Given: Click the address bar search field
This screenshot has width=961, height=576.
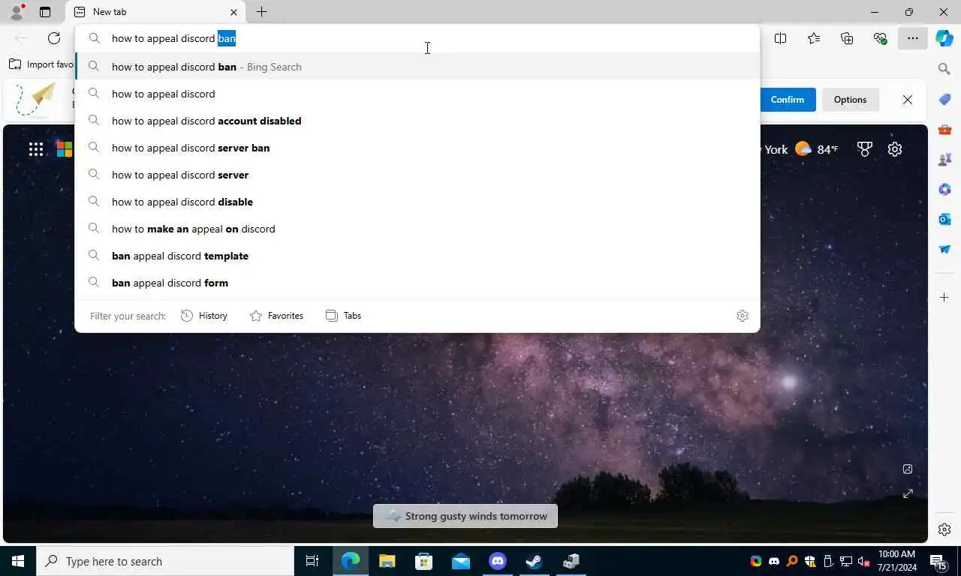Looking at the screenshot, I should pos(417,38).
